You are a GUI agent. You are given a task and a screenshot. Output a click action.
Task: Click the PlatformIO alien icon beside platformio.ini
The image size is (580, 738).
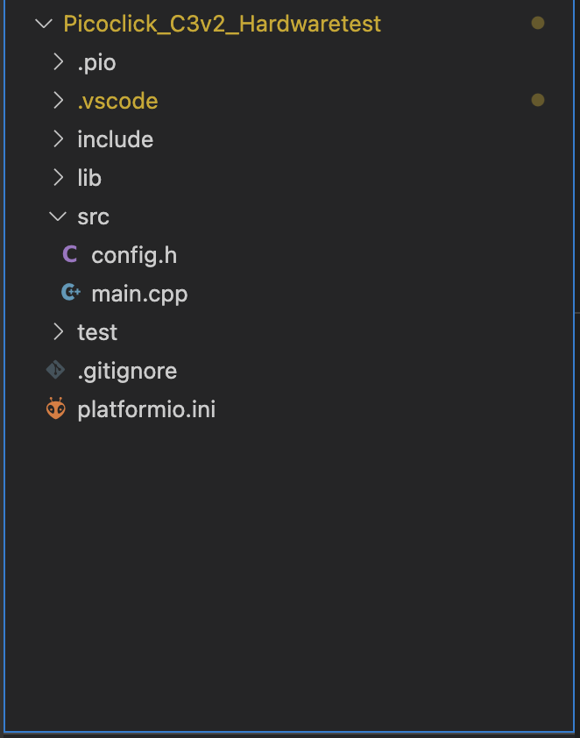55,408
